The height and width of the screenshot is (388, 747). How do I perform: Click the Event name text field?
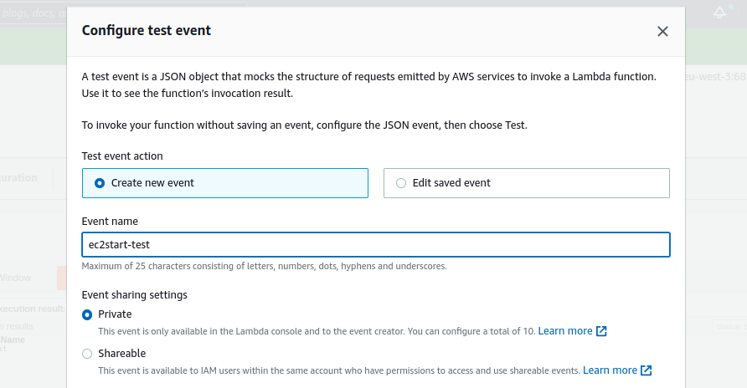(x=376, y=244)
